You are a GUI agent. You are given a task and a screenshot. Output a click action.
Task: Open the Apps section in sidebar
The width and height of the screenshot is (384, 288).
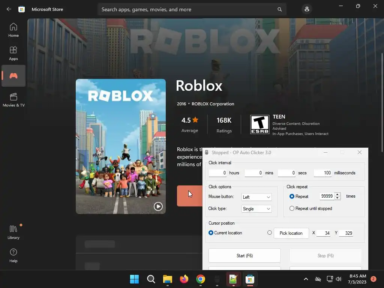[13, 53]
